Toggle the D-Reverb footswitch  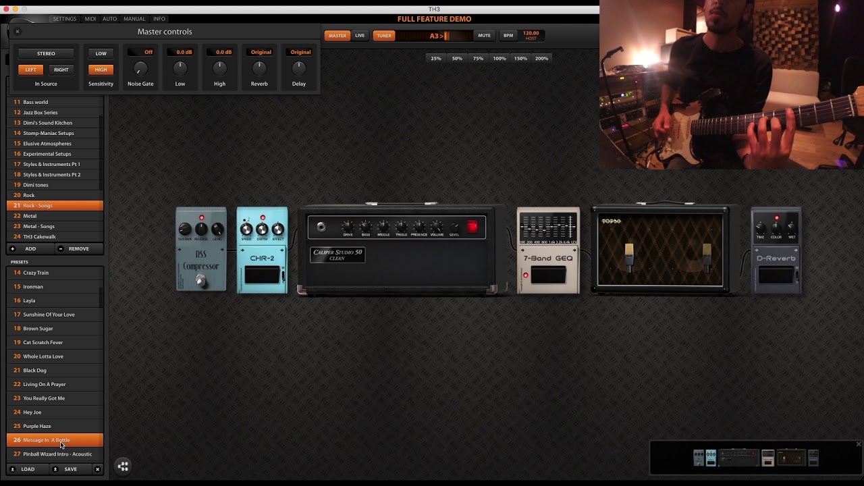[776, 275]
